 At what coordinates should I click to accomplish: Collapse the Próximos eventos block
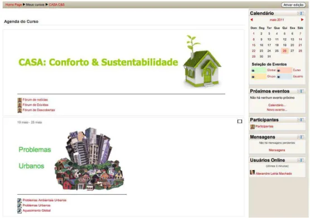click(301, 91)
